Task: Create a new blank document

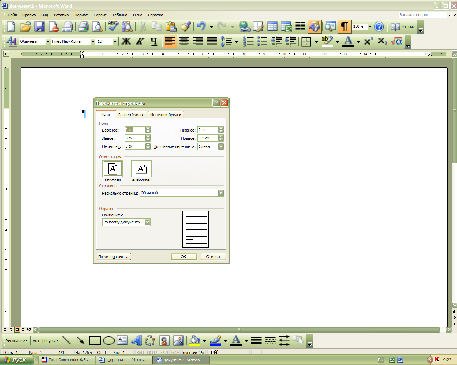Action: [11, 27]
